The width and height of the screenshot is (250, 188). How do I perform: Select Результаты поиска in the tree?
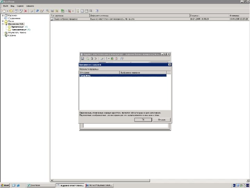click(17, 32)
